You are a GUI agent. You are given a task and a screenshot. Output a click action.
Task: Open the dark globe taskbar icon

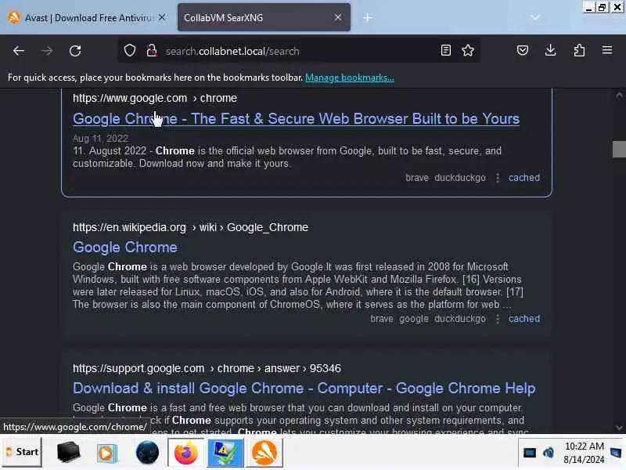(x=147, y=453)
